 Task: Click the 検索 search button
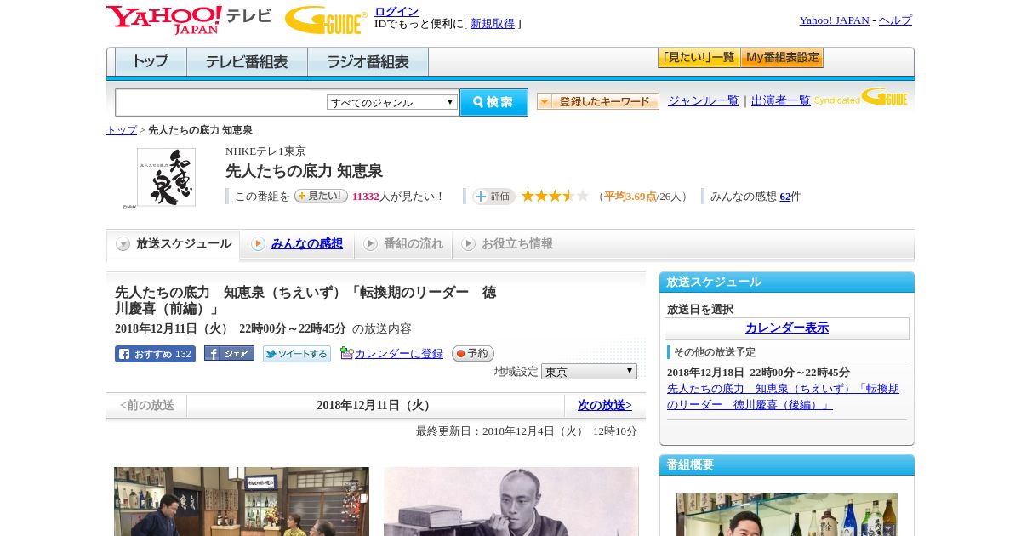[x=493, y=102]
